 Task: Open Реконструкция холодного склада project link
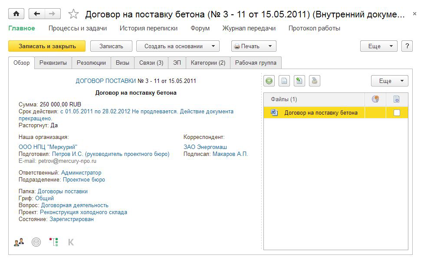click(84, 212)
